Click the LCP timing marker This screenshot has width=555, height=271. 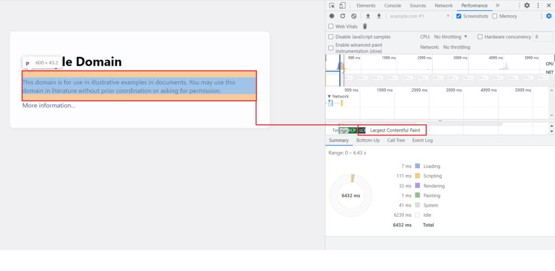(x=362, y=130)
